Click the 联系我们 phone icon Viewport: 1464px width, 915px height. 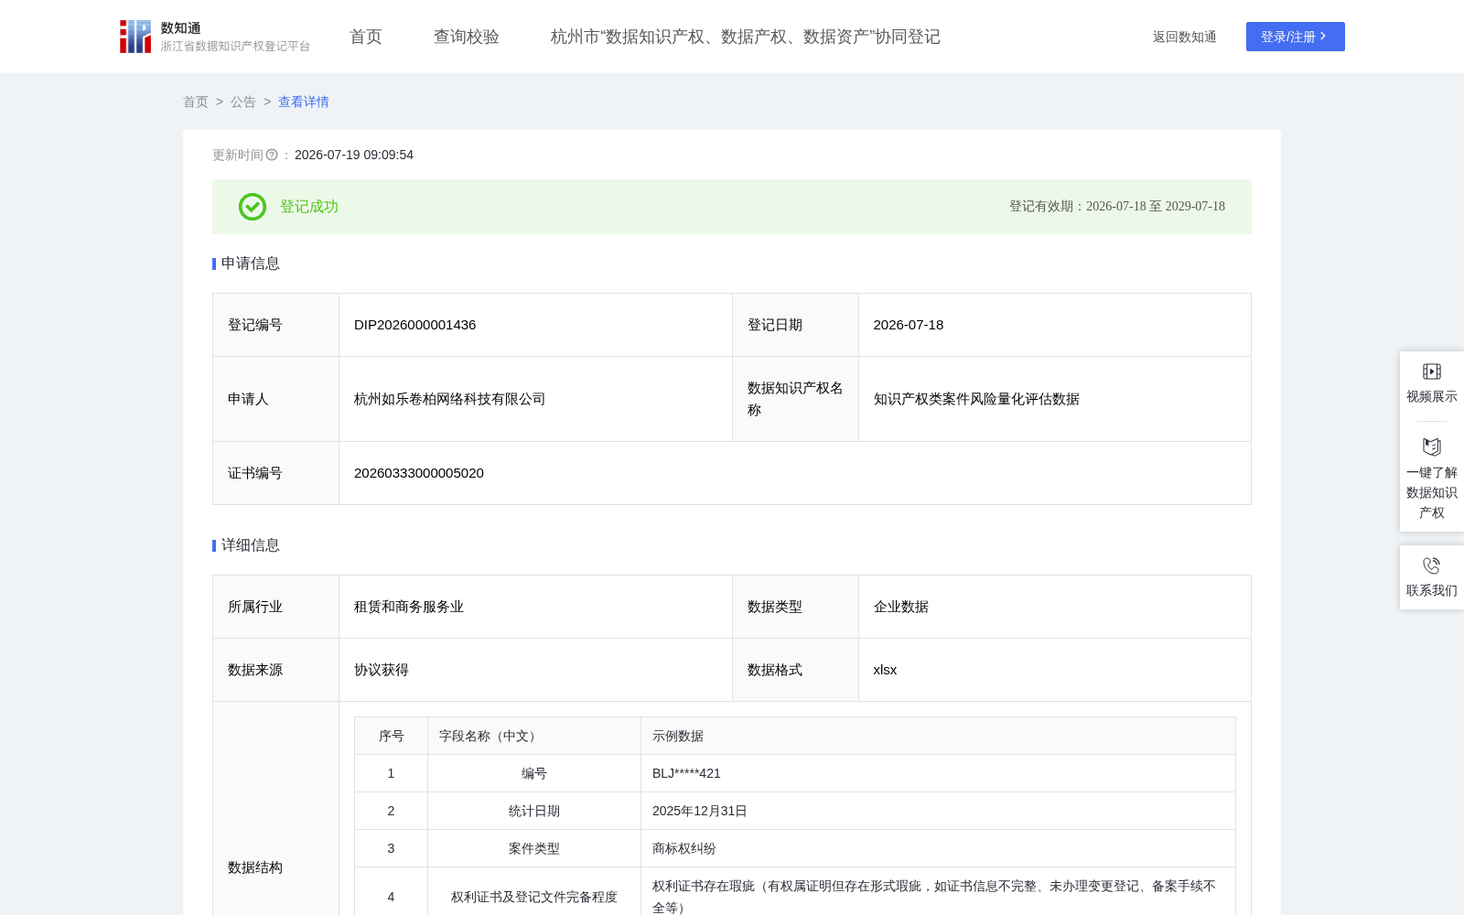coord(1432,565)
